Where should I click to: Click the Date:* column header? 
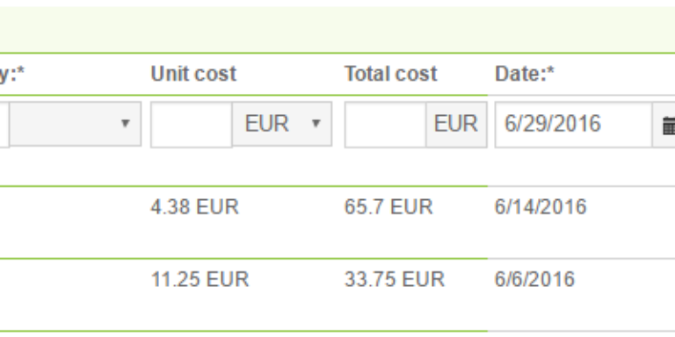525,74
